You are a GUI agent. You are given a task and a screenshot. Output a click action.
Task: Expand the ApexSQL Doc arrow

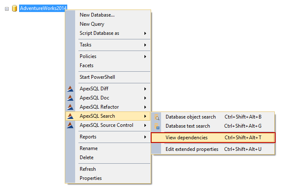pyautogui.click(x=145, y=98)
